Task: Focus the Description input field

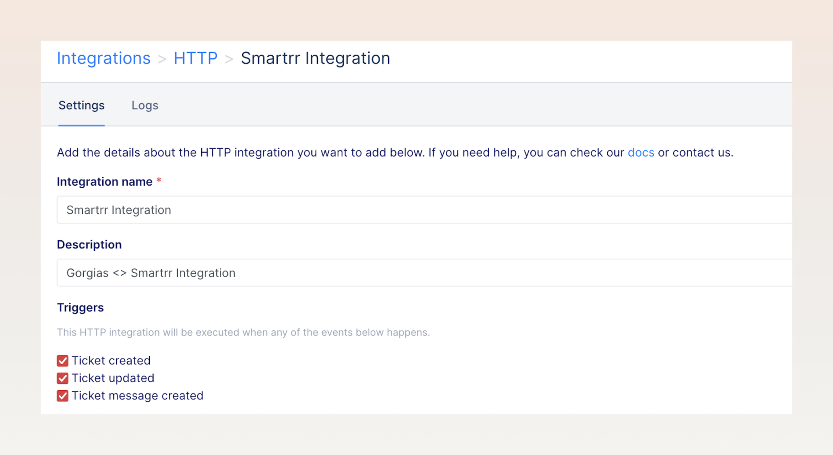Action: pyautogui.click(x=424, y=273)
